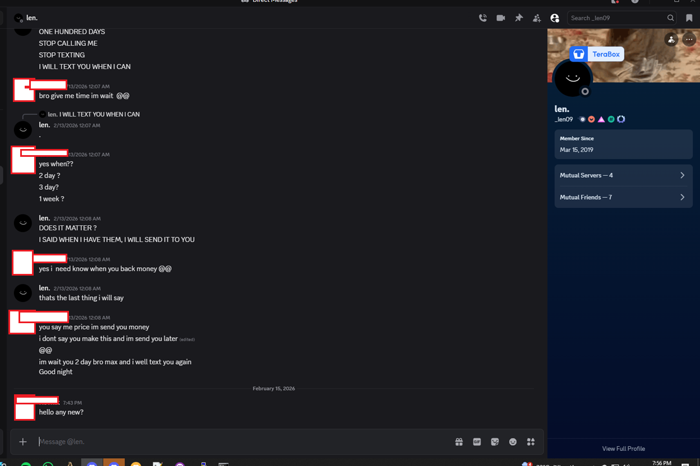Open the emoji picker
The image size is (700, 466).
coord(513,441)
